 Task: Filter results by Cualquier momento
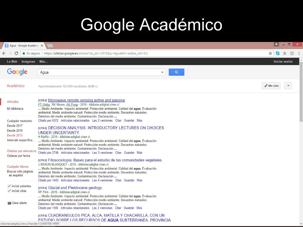click(x=20, y=121)
